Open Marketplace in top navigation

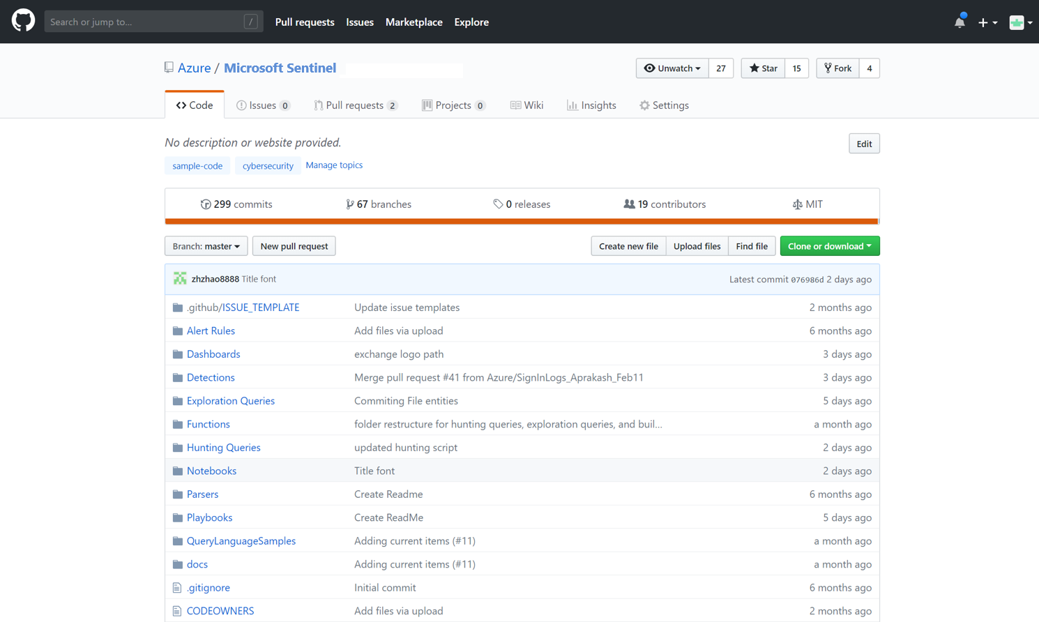pyautogui.click(x=414, y=22)
